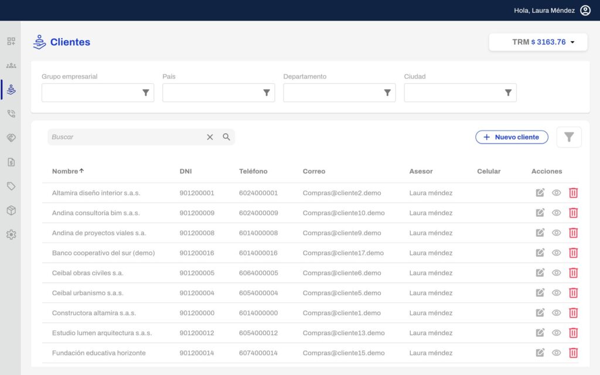Image resolution: width=600 pixels, height=375 pixels.
Task: Open the user profile avatar icon
Action: [585, 11]
